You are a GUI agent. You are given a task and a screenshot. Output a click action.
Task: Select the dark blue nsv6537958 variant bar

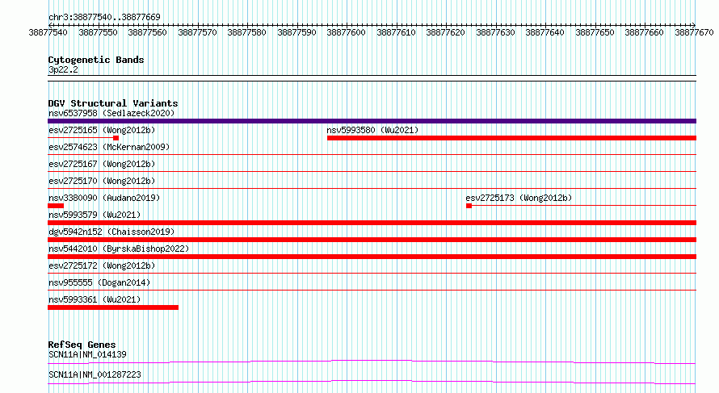point(372,121)
